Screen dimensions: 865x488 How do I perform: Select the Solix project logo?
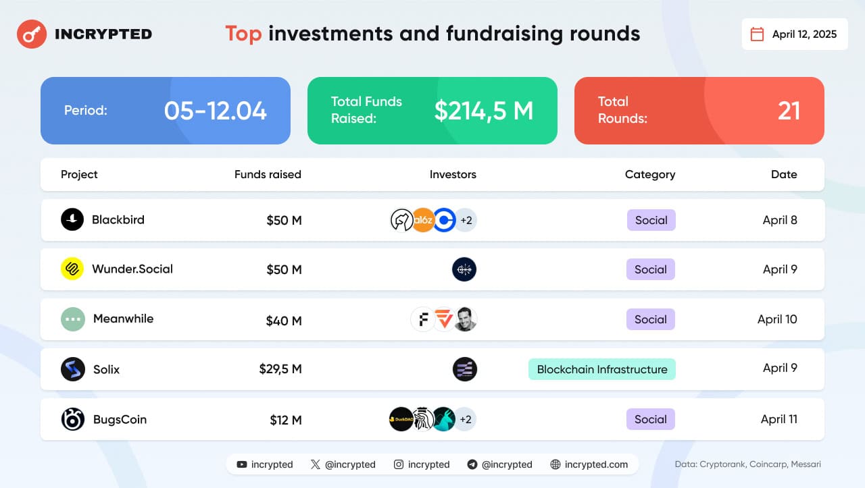pyautogui.click(x=73, y=369)
